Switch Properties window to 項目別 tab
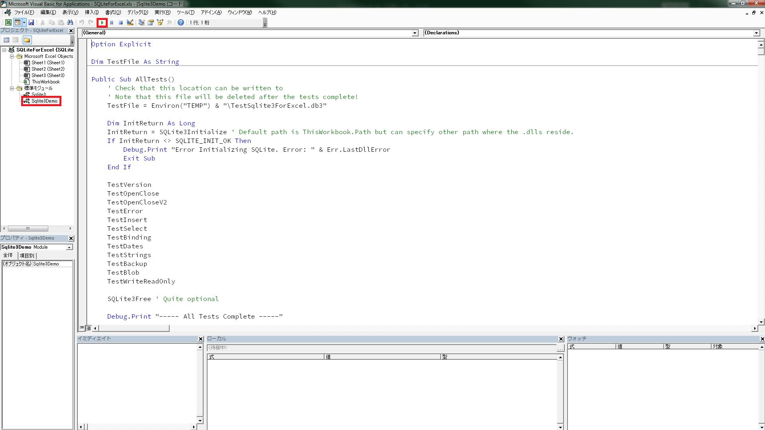The height and width of the screenshot is (430, 765). click(x=26, y=256)
